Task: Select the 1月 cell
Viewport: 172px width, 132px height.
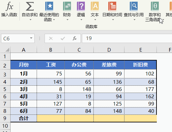Action: click(x=24, y=74)
